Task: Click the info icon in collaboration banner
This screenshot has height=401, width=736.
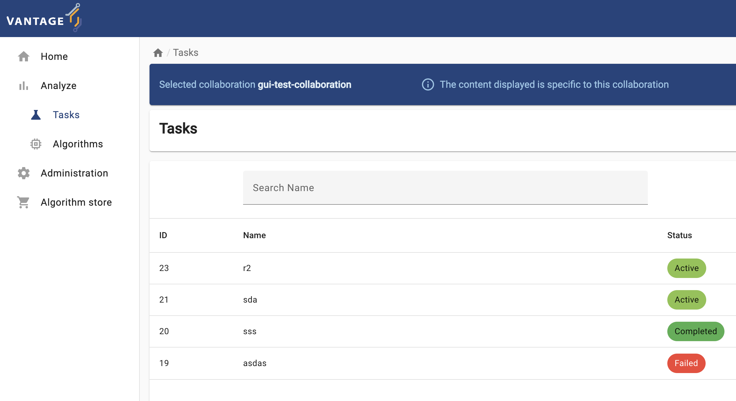Action: pyautogui.click(x=428, y=84)
